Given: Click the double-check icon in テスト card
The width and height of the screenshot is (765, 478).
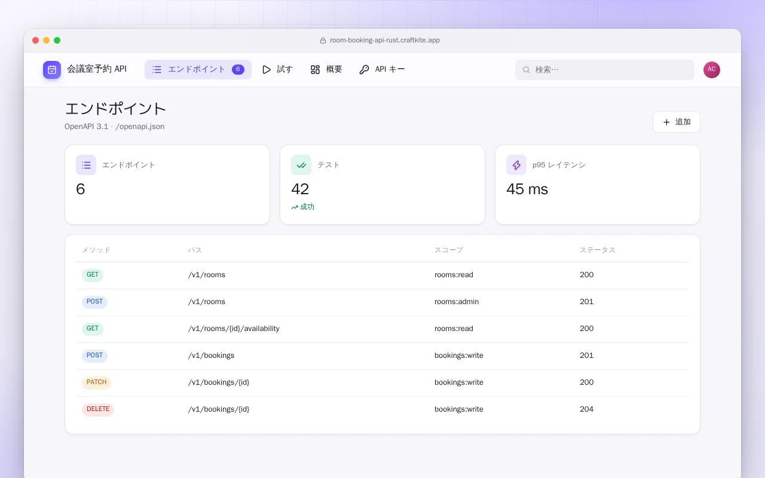Looking at the screenshot, I should pos(301,165).
